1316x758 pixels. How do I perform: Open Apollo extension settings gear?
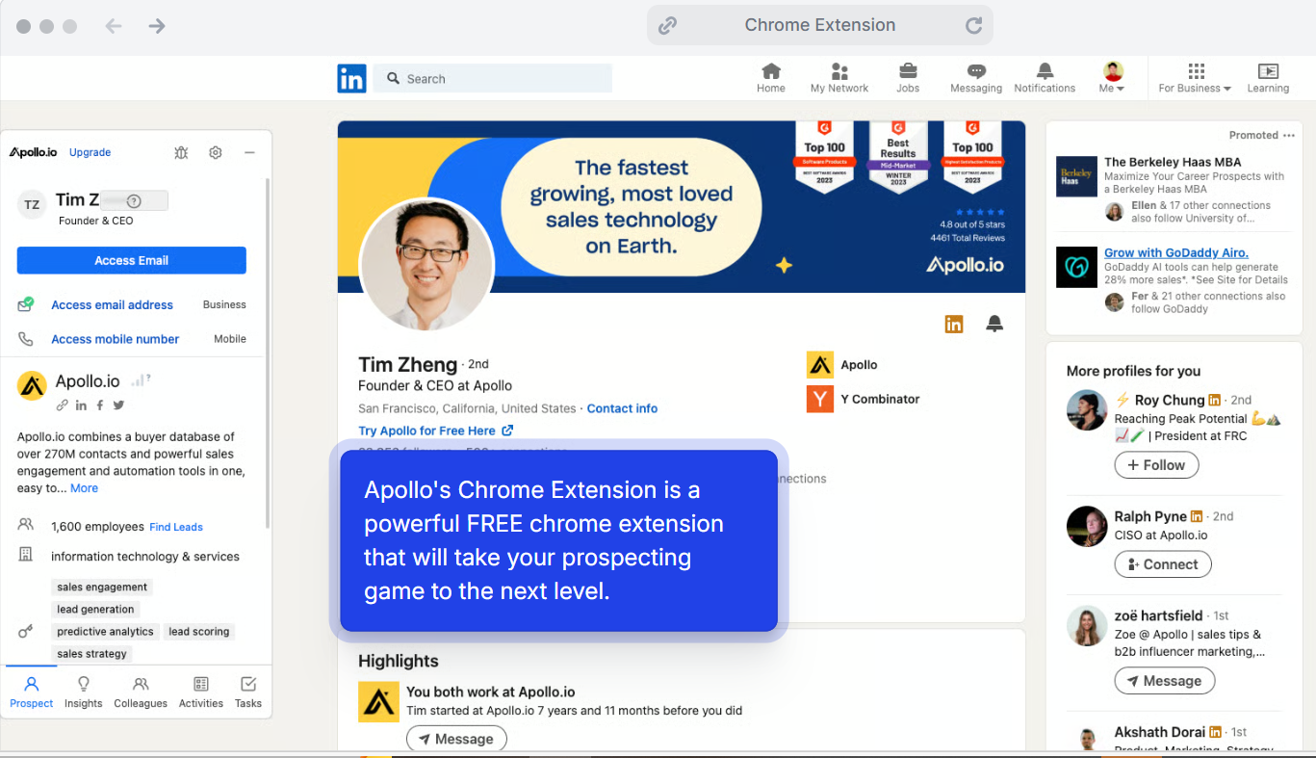pos(216,152)
